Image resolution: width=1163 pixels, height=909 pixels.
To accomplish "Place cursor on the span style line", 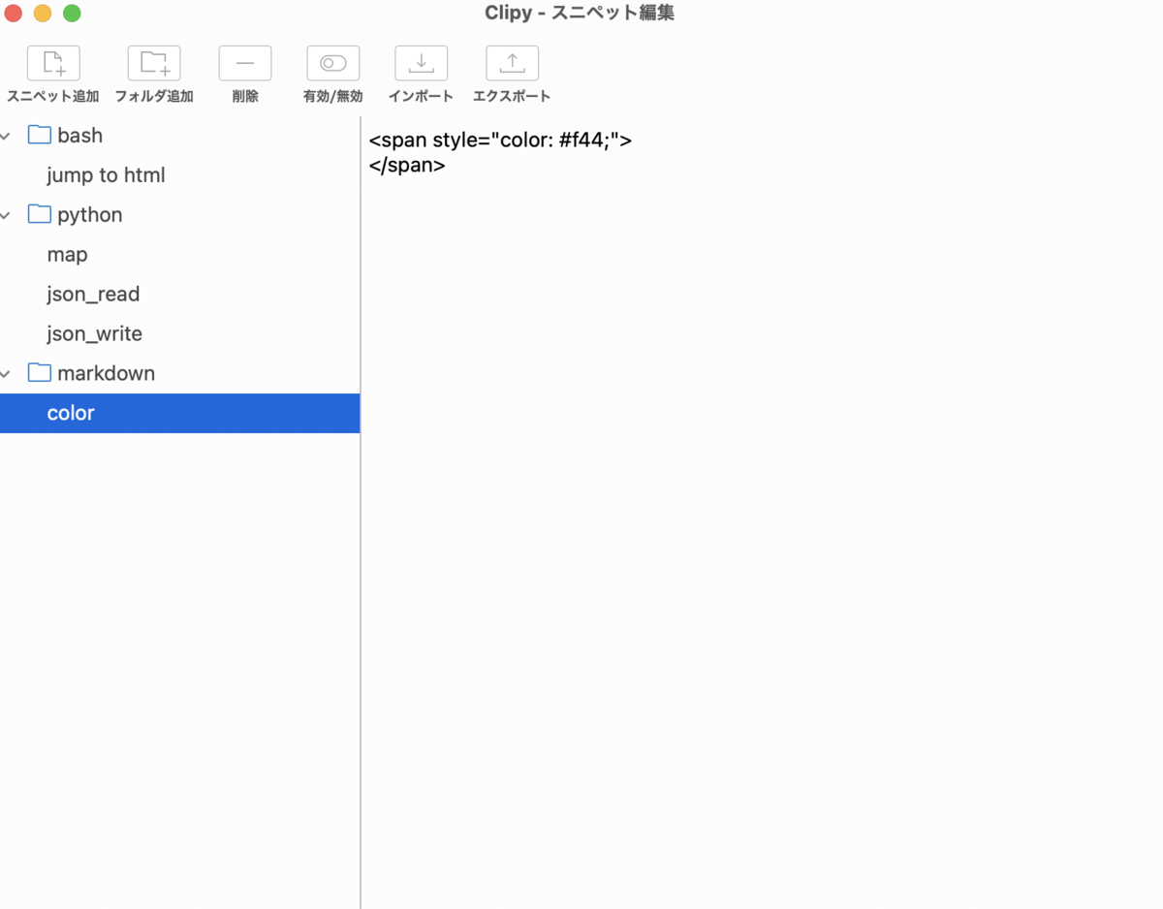I will point(500,140).
